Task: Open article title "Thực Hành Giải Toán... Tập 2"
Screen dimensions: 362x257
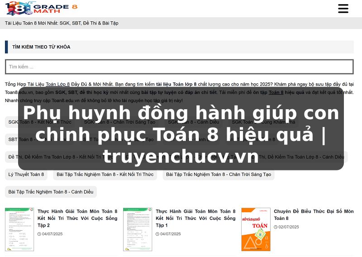Action: (x=77, y=218)
